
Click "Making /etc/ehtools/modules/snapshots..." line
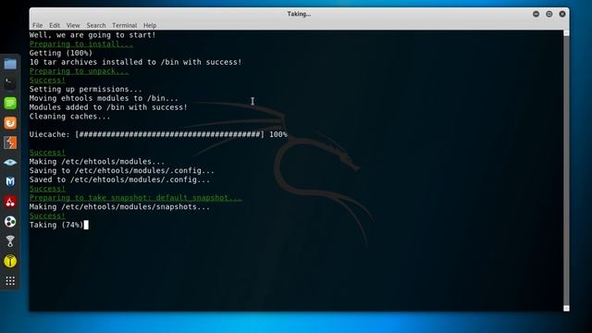[x=119, y=207]
